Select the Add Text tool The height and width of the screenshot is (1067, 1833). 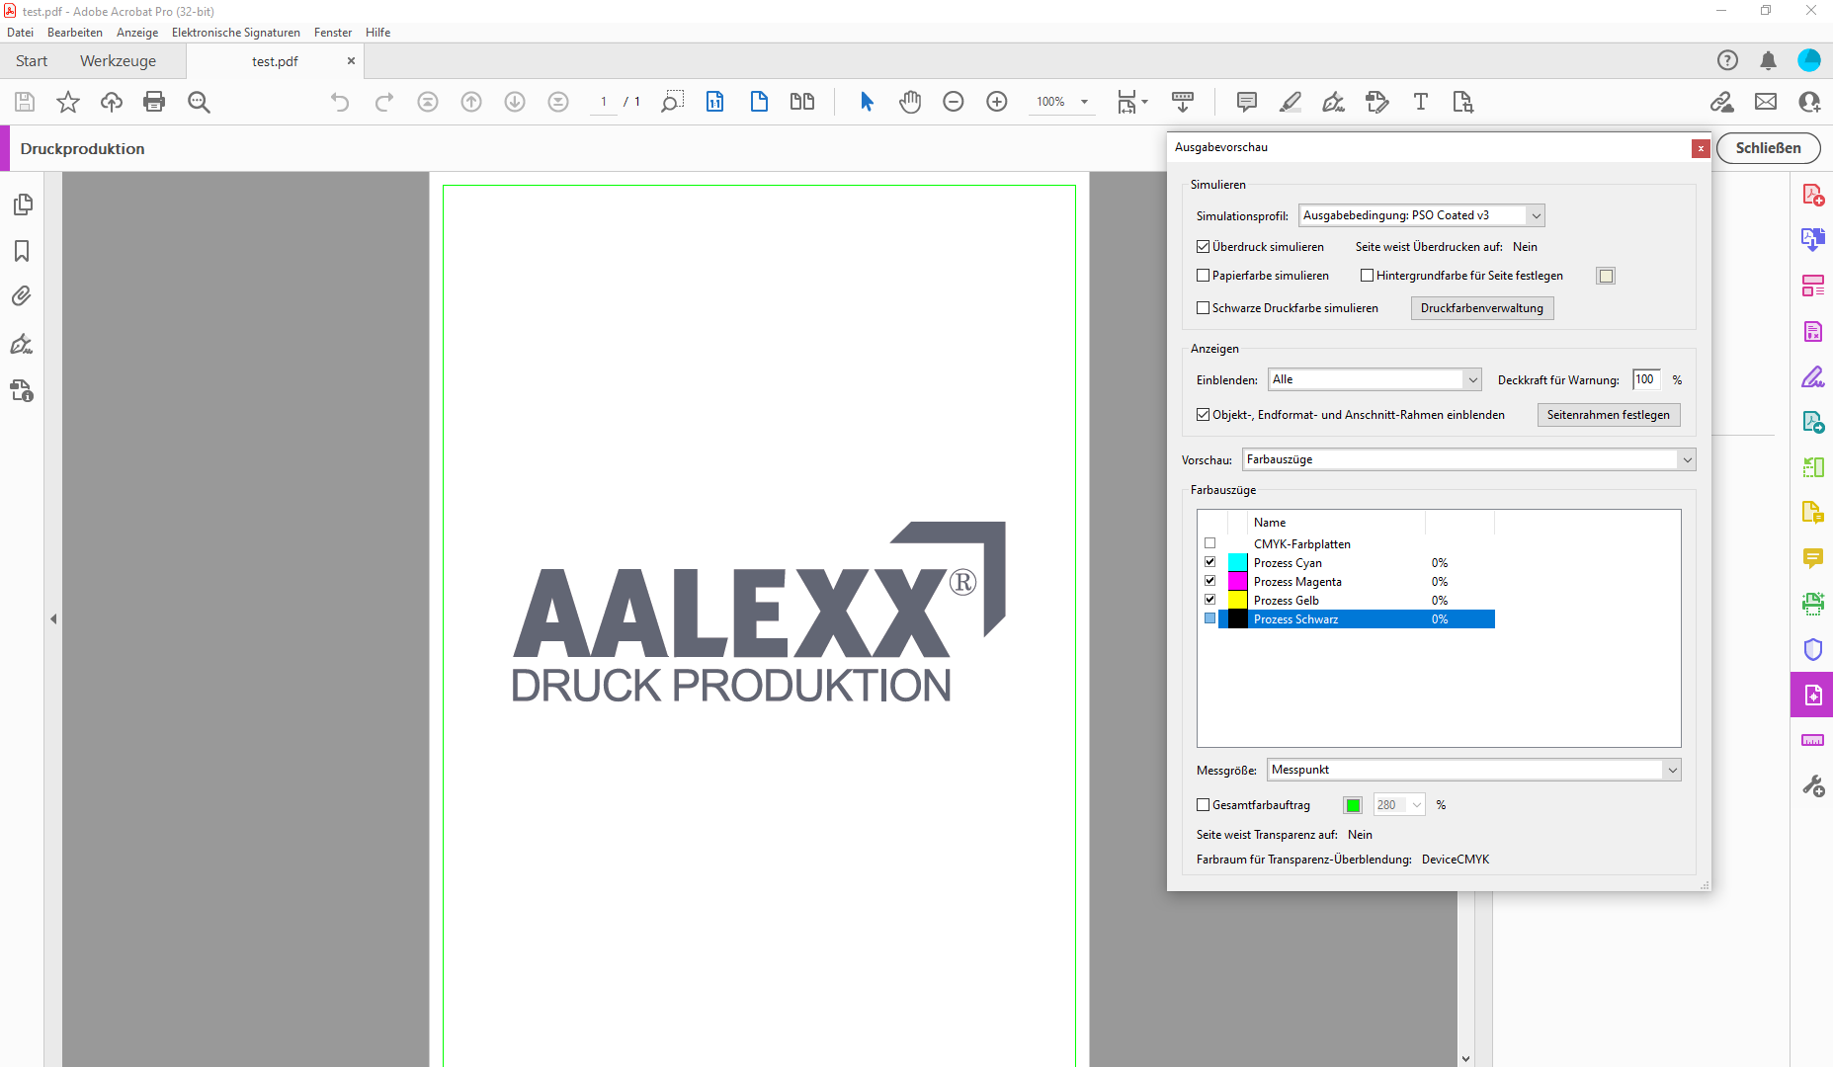(x=1421, y=102)
